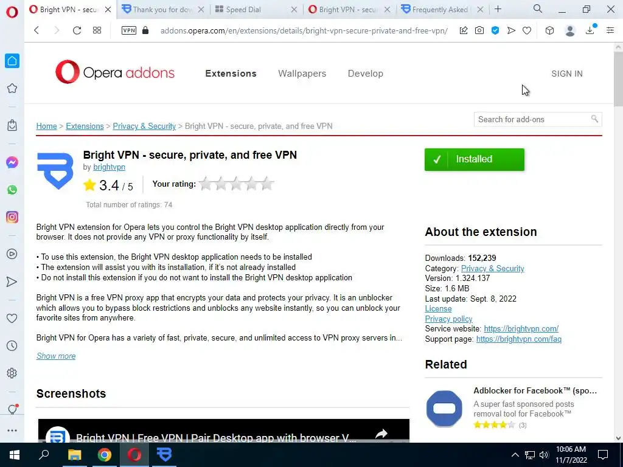The width and height of the screenshot is (623, 467).
Task: Share the Bright VPN video
Action: (381, 434)
